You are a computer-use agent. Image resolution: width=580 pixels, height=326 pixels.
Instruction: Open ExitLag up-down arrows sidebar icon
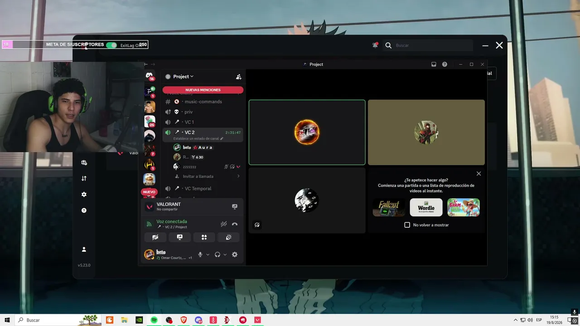click(84, 178)
